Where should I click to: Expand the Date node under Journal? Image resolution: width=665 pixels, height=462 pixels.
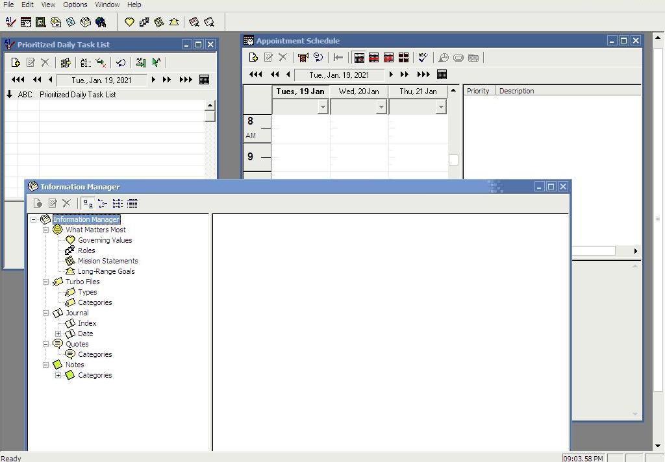pos(58,334)
